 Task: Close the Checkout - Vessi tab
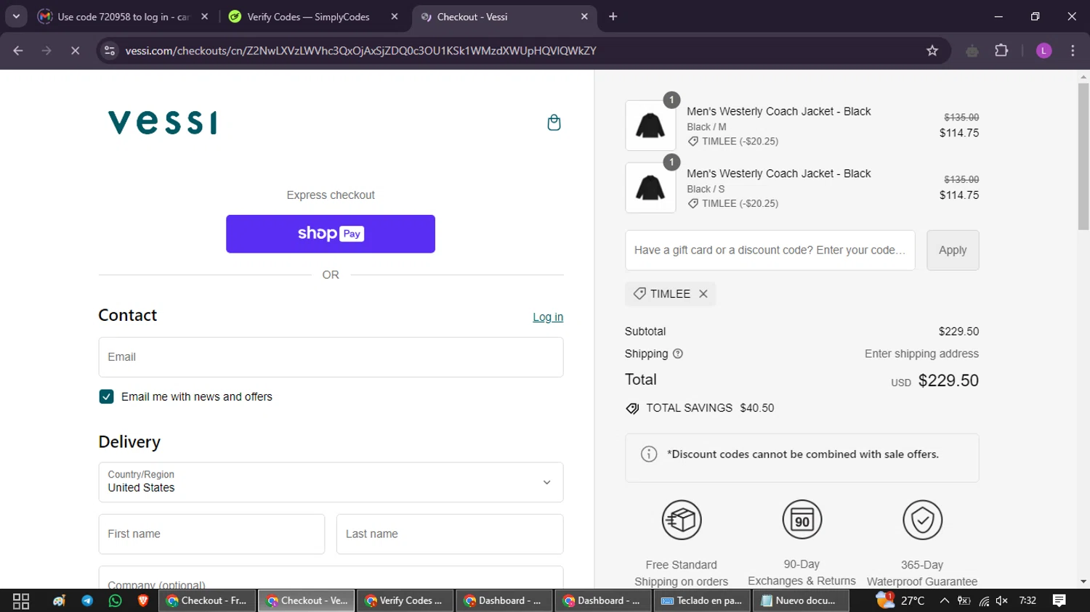click(584, 17)
